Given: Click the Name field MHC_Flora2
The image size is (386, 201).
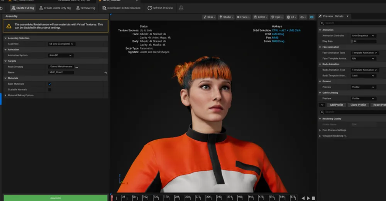Looking at the screenshot, I should (x=61, y=72).
